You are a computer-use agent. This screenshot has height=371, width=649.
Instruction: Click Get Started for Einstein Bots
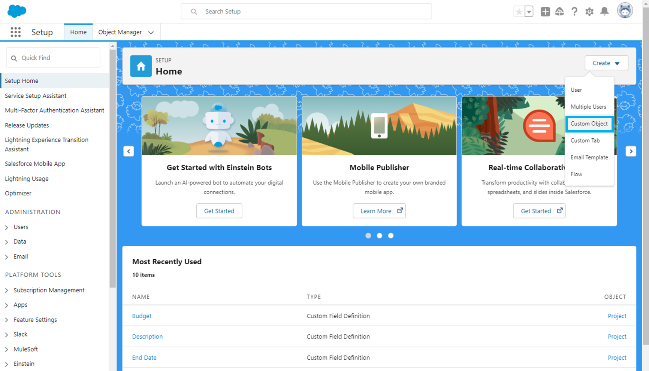219,211
